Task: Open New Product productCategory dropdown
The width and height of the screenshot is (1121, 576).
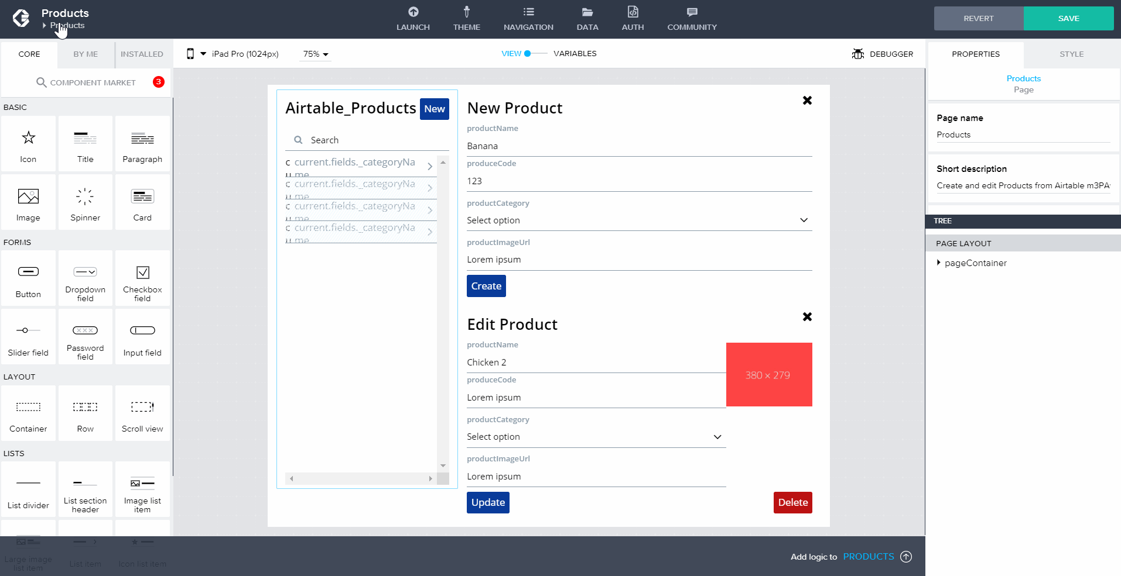Action: pos(639,220)
